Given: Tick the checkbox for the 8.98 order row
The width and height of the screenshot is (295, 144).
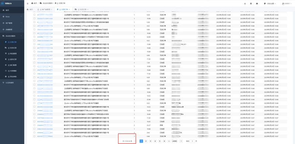Looking at the screenshot, I should pyautogui.click(x=34, y=55).
